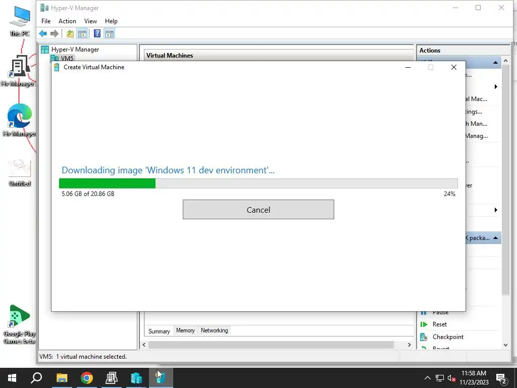Click the 'Virtual Machines' panel header
517x388 pixels.
[x=170, y=56]
